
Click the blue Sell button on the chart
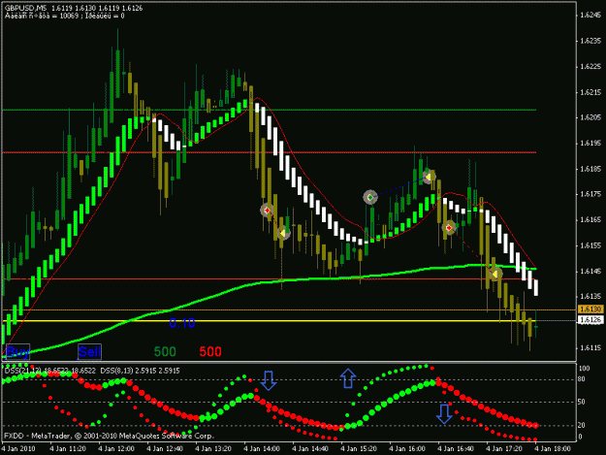click(x=89, y=351)
